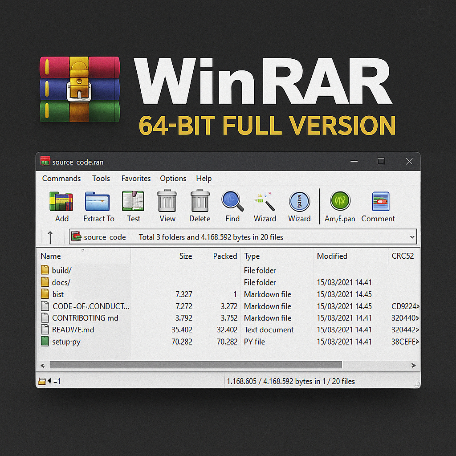Image resolution: width=456 pixels, height=456 pixels.
Task: Open the Help menu
Action: pos(204,178)
